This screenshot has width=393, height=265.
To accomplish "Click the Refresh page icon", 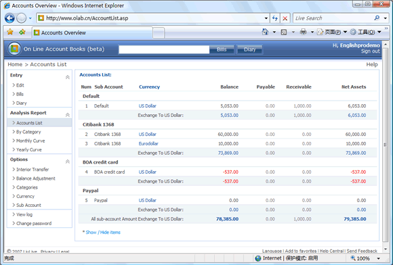I will pos(275,18).
